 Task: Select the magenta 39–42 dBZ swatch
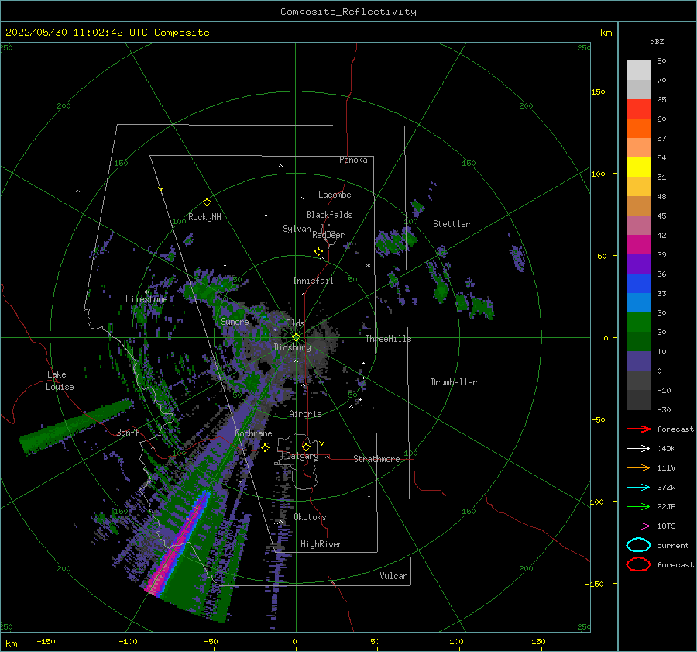638,245
